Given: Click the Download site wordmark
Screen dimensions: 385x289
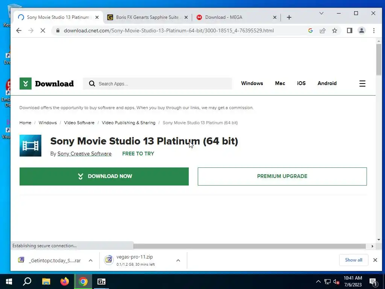Looking at the screenshot, I should point(54,84).
